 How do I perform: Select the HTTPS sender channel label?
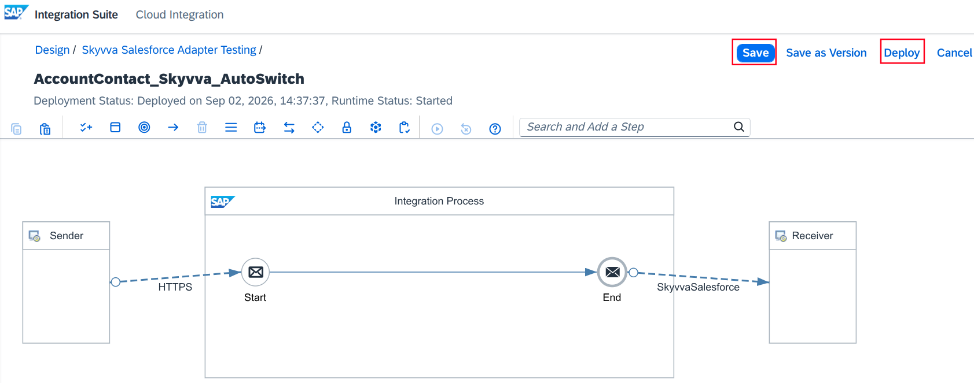click(x=175, y=287)
